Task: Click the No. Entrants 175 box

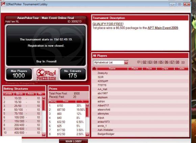Action: click(x=73, y=74)
